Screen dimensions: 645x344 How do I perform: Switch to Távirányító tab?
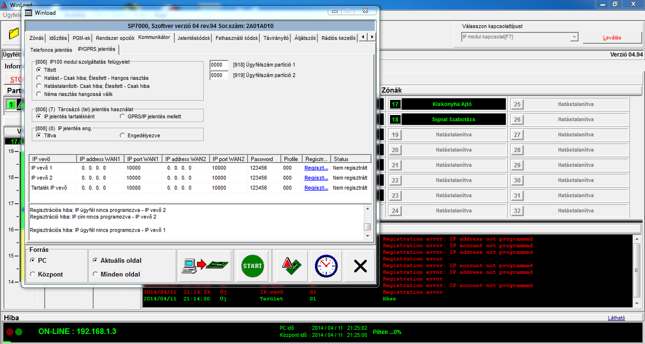[276, 38]
